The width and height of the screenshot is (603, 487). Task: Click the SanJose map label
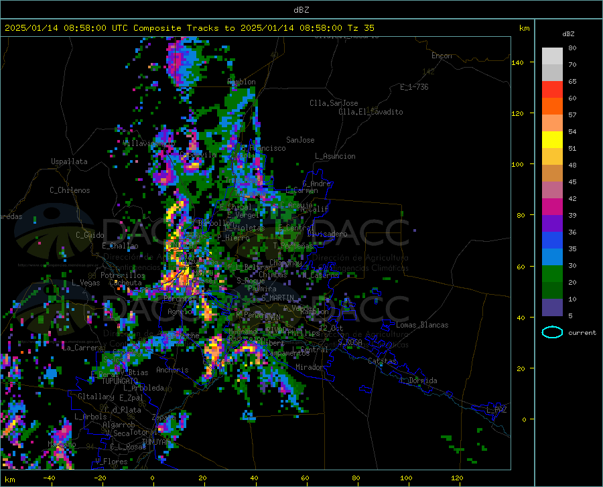click(x=300, y=140)
